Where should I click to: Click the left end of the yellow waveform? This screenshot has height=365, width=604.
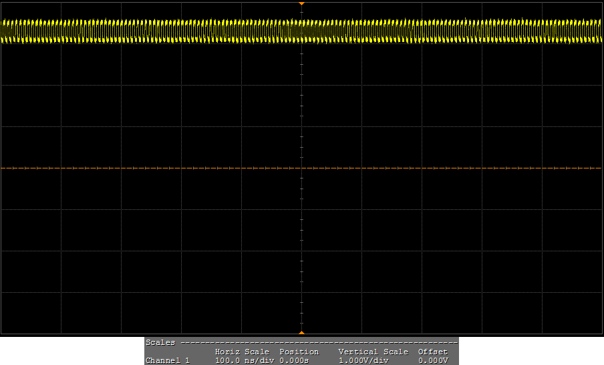tap(4, 31)
